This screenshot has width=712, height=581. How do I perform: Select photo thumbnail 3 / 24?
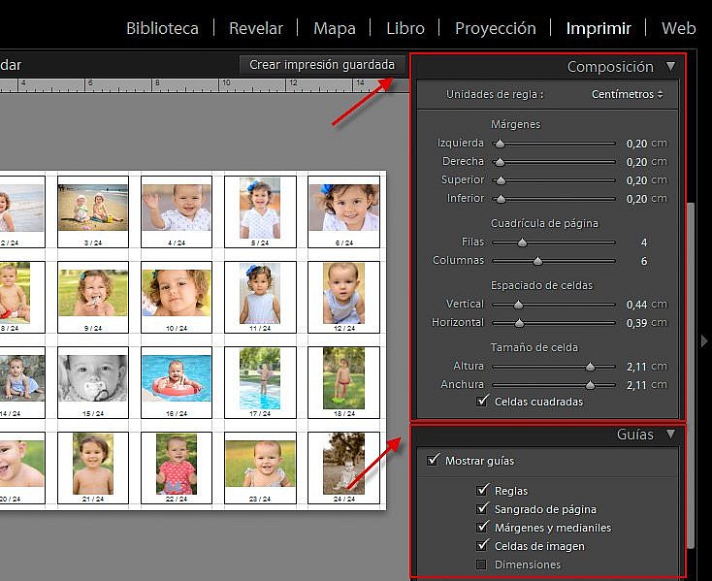[x=93, y=211]
